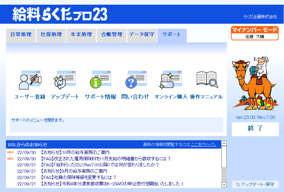Screen dimensions: 284x192
Task: Switch to the 年末処理 tab
Action: [81, 35]
